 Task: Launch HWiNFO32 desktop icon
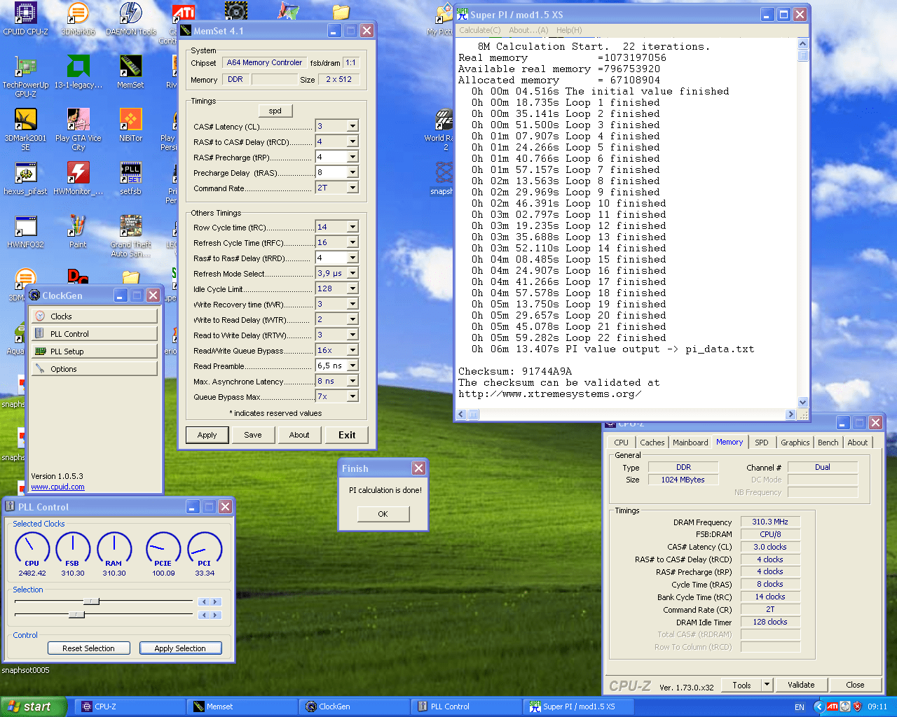coord(25,232)
